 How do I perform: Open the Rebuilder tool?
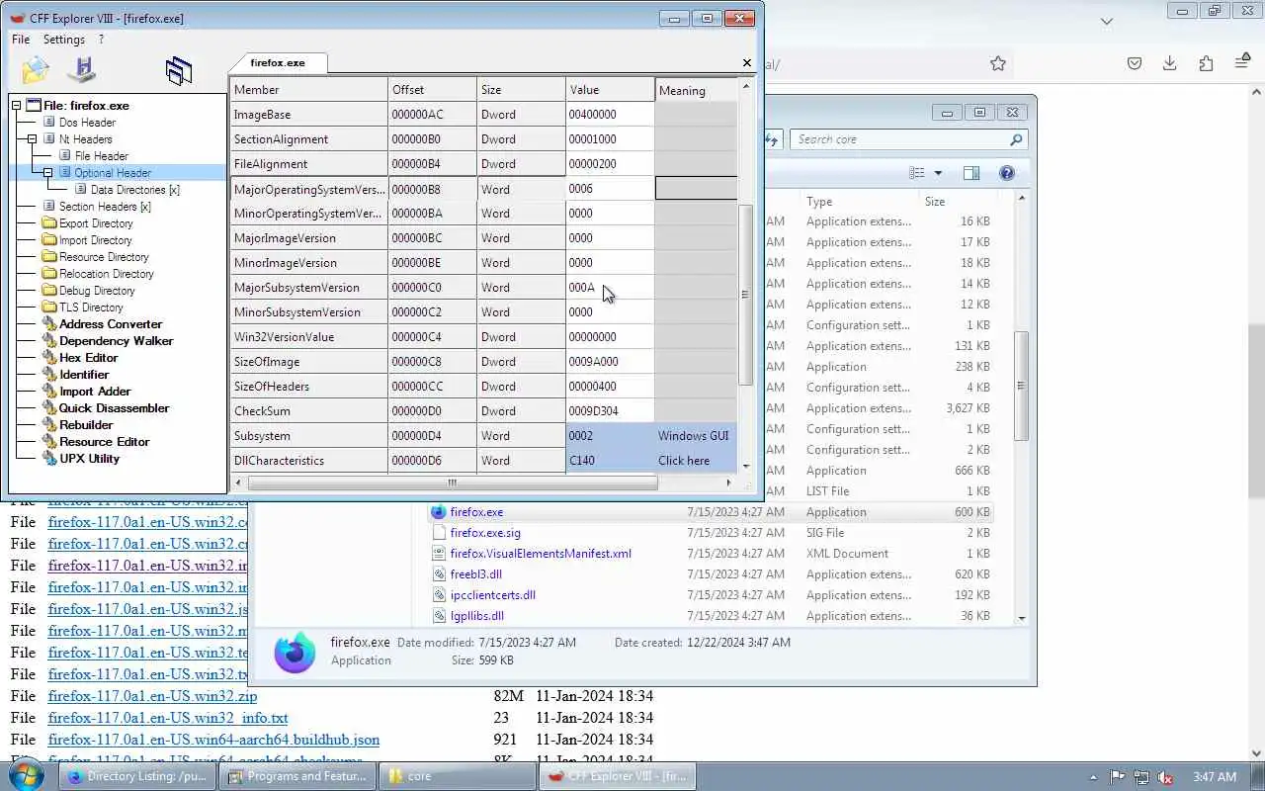pos(86,425)
